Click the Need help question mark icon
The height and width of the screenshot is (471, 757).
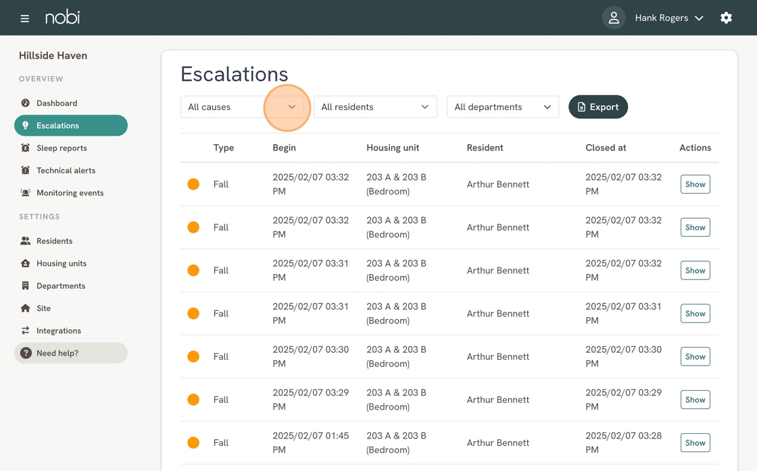[26, 353]
